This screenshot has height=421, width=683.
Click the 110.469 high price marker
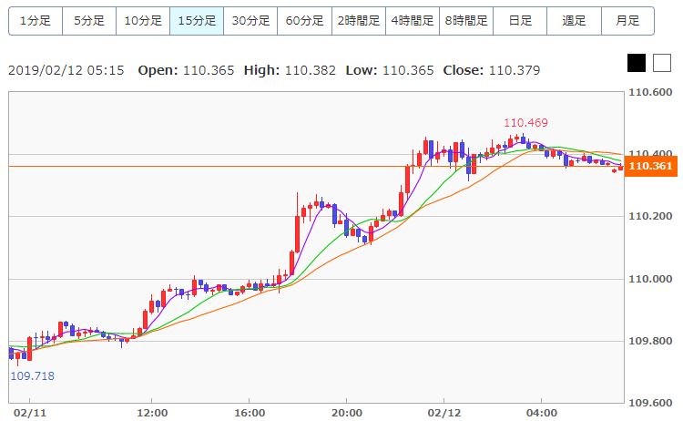(x=526, y=122)
